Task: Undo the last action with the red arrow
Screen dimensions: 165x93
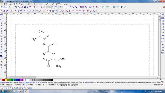Action: click(x=34, y=7)
